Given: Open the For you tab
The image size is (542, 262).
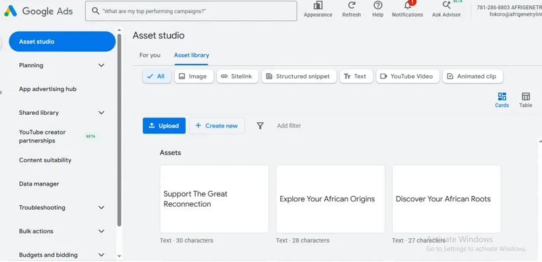Looking at the screenshot, I should (x=149, y=55).
